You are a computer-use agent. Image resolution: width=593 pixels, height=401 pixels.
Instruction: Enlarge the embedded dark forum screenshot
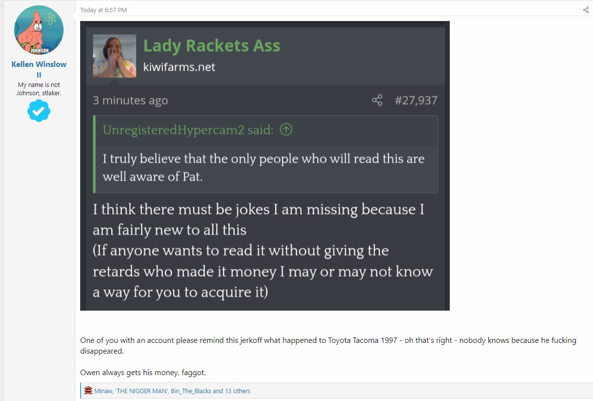pos(265,166)
